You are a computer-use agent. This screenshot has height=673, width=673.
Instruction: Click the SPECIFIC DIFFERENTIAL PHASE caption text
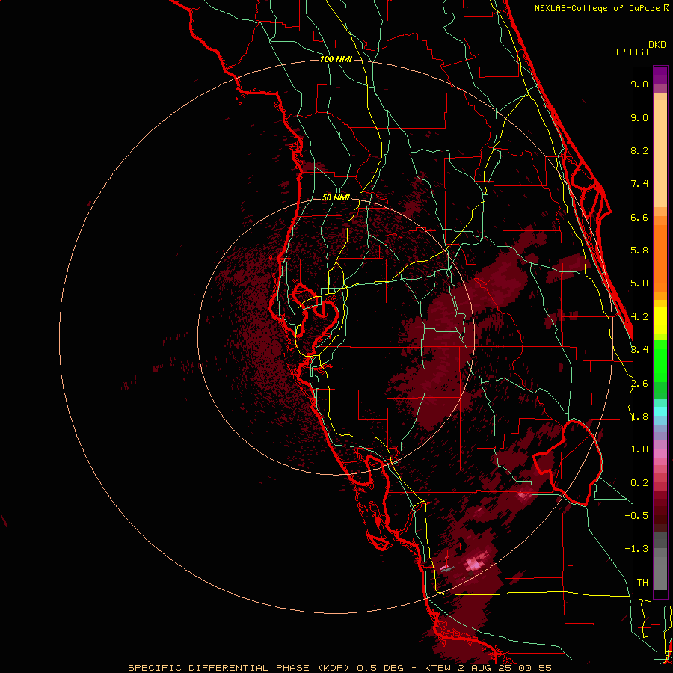(218, 668)
